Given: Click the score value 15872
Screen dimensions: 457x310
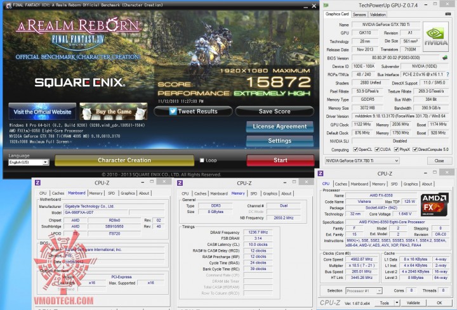Looking at the screenshot, I should tap(279, 82).
